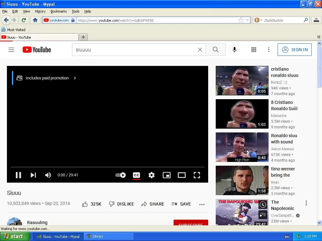Open the Most Visited bookmarks folder
This screenshot has width=322, height=241.
(14, 30)
